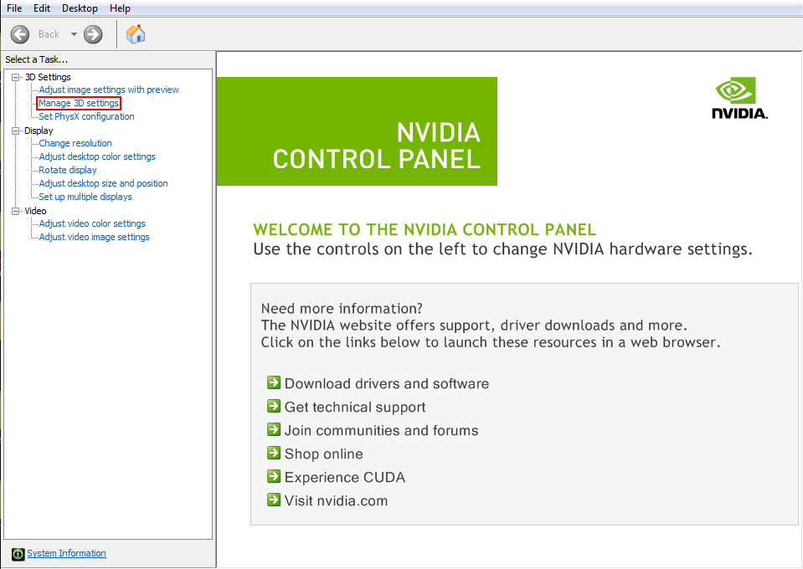Collapse the Video tree node

tap(16, 212)
